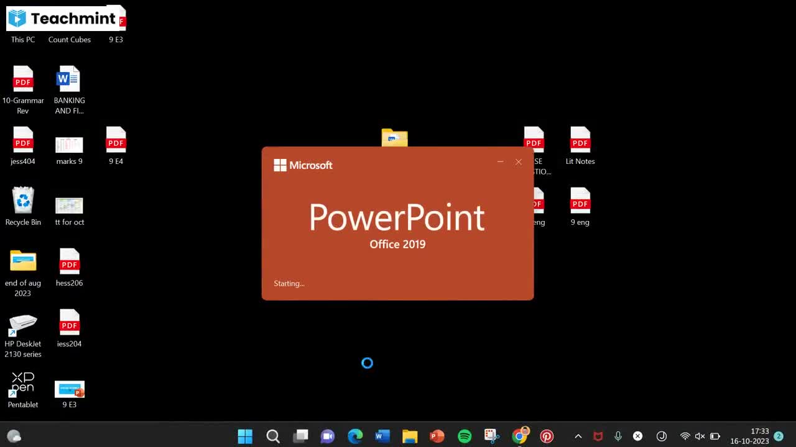Open the Chat (Teams) taskbar icon
This screenshot has height=447, width=796.
coord(328,436)
